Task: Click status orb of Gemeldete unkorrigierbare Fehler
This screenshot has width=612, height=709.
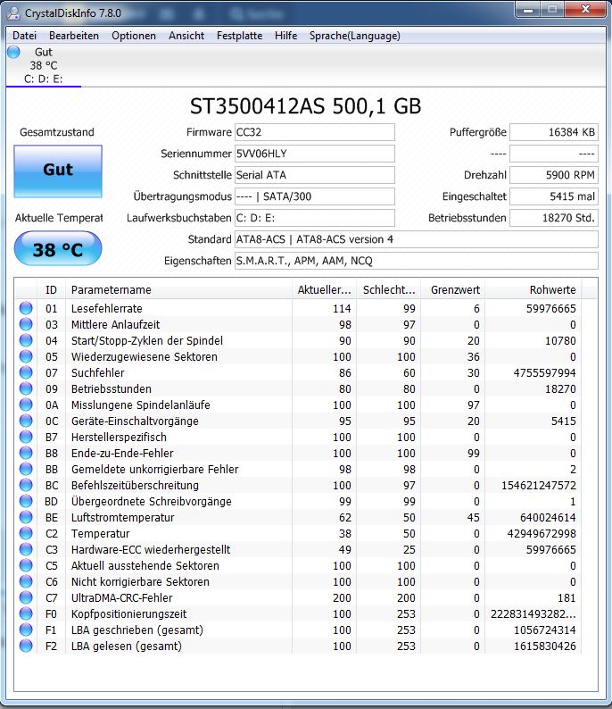Action: (26, 469)
